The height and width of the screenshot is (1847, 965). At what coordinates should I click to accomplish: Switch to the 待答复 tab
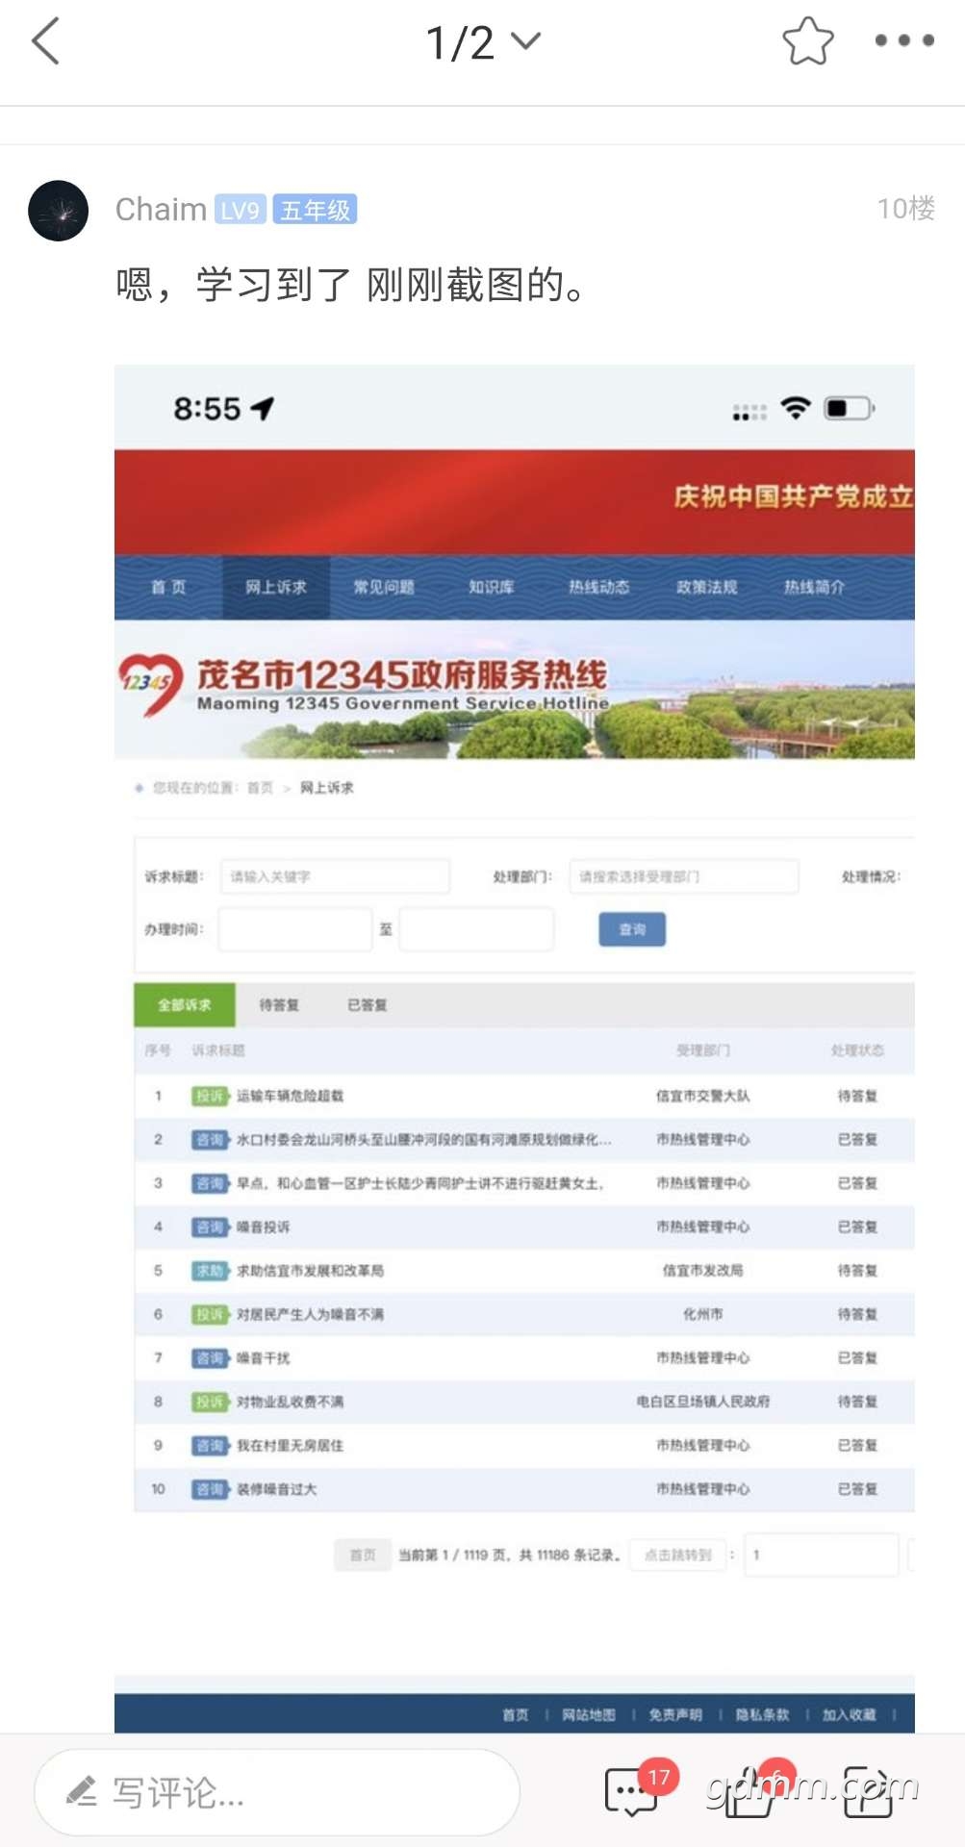click(x=279, y=1004)
